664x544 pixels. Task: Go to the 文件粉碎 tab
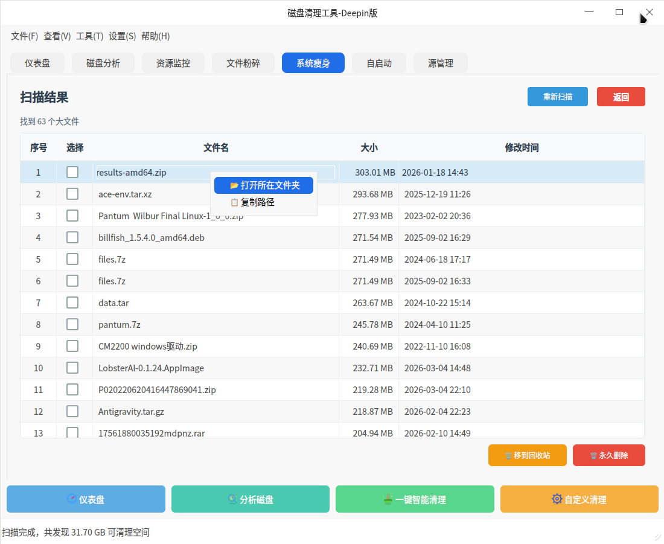[243, 63]
